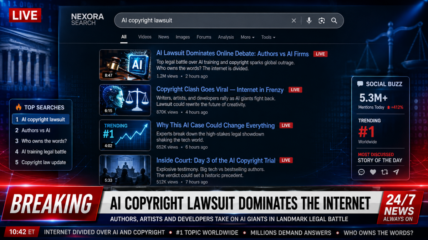
Task: Click the magnifying glass search icon
Action: tap(334, 21)
